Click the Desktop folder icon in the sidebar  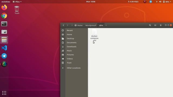(63, 39)
